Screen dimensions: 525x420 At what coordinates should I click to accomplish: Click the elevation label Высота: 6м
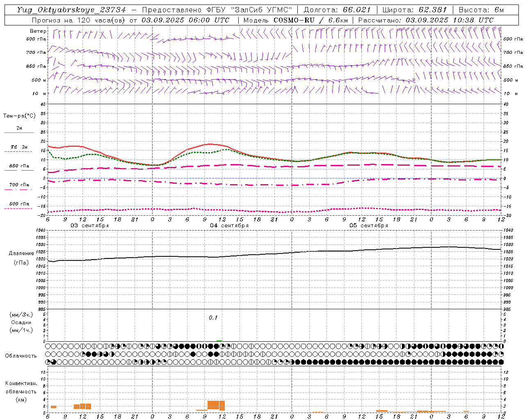(x=481, y=10)
